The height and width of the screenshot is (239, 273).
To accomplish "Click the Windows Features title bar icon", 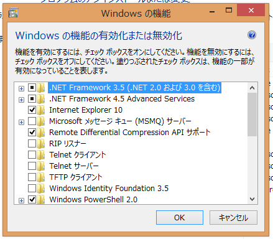I will pos(14,13).
